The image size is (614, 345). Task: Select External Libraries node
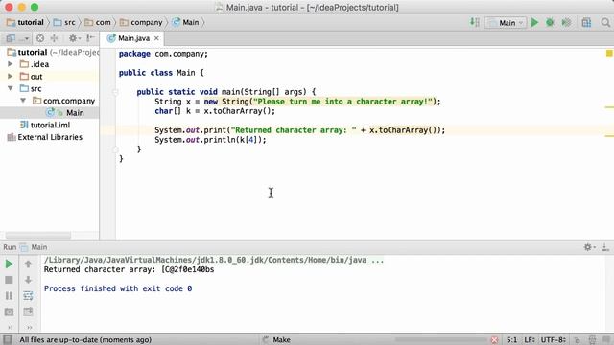(x=49, y=137)
